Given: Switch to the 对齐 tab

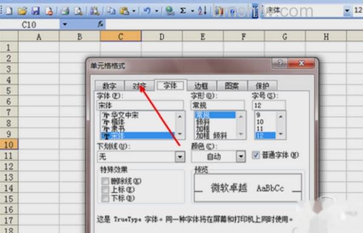Looking at the screenshot, I should pos(139,86).
